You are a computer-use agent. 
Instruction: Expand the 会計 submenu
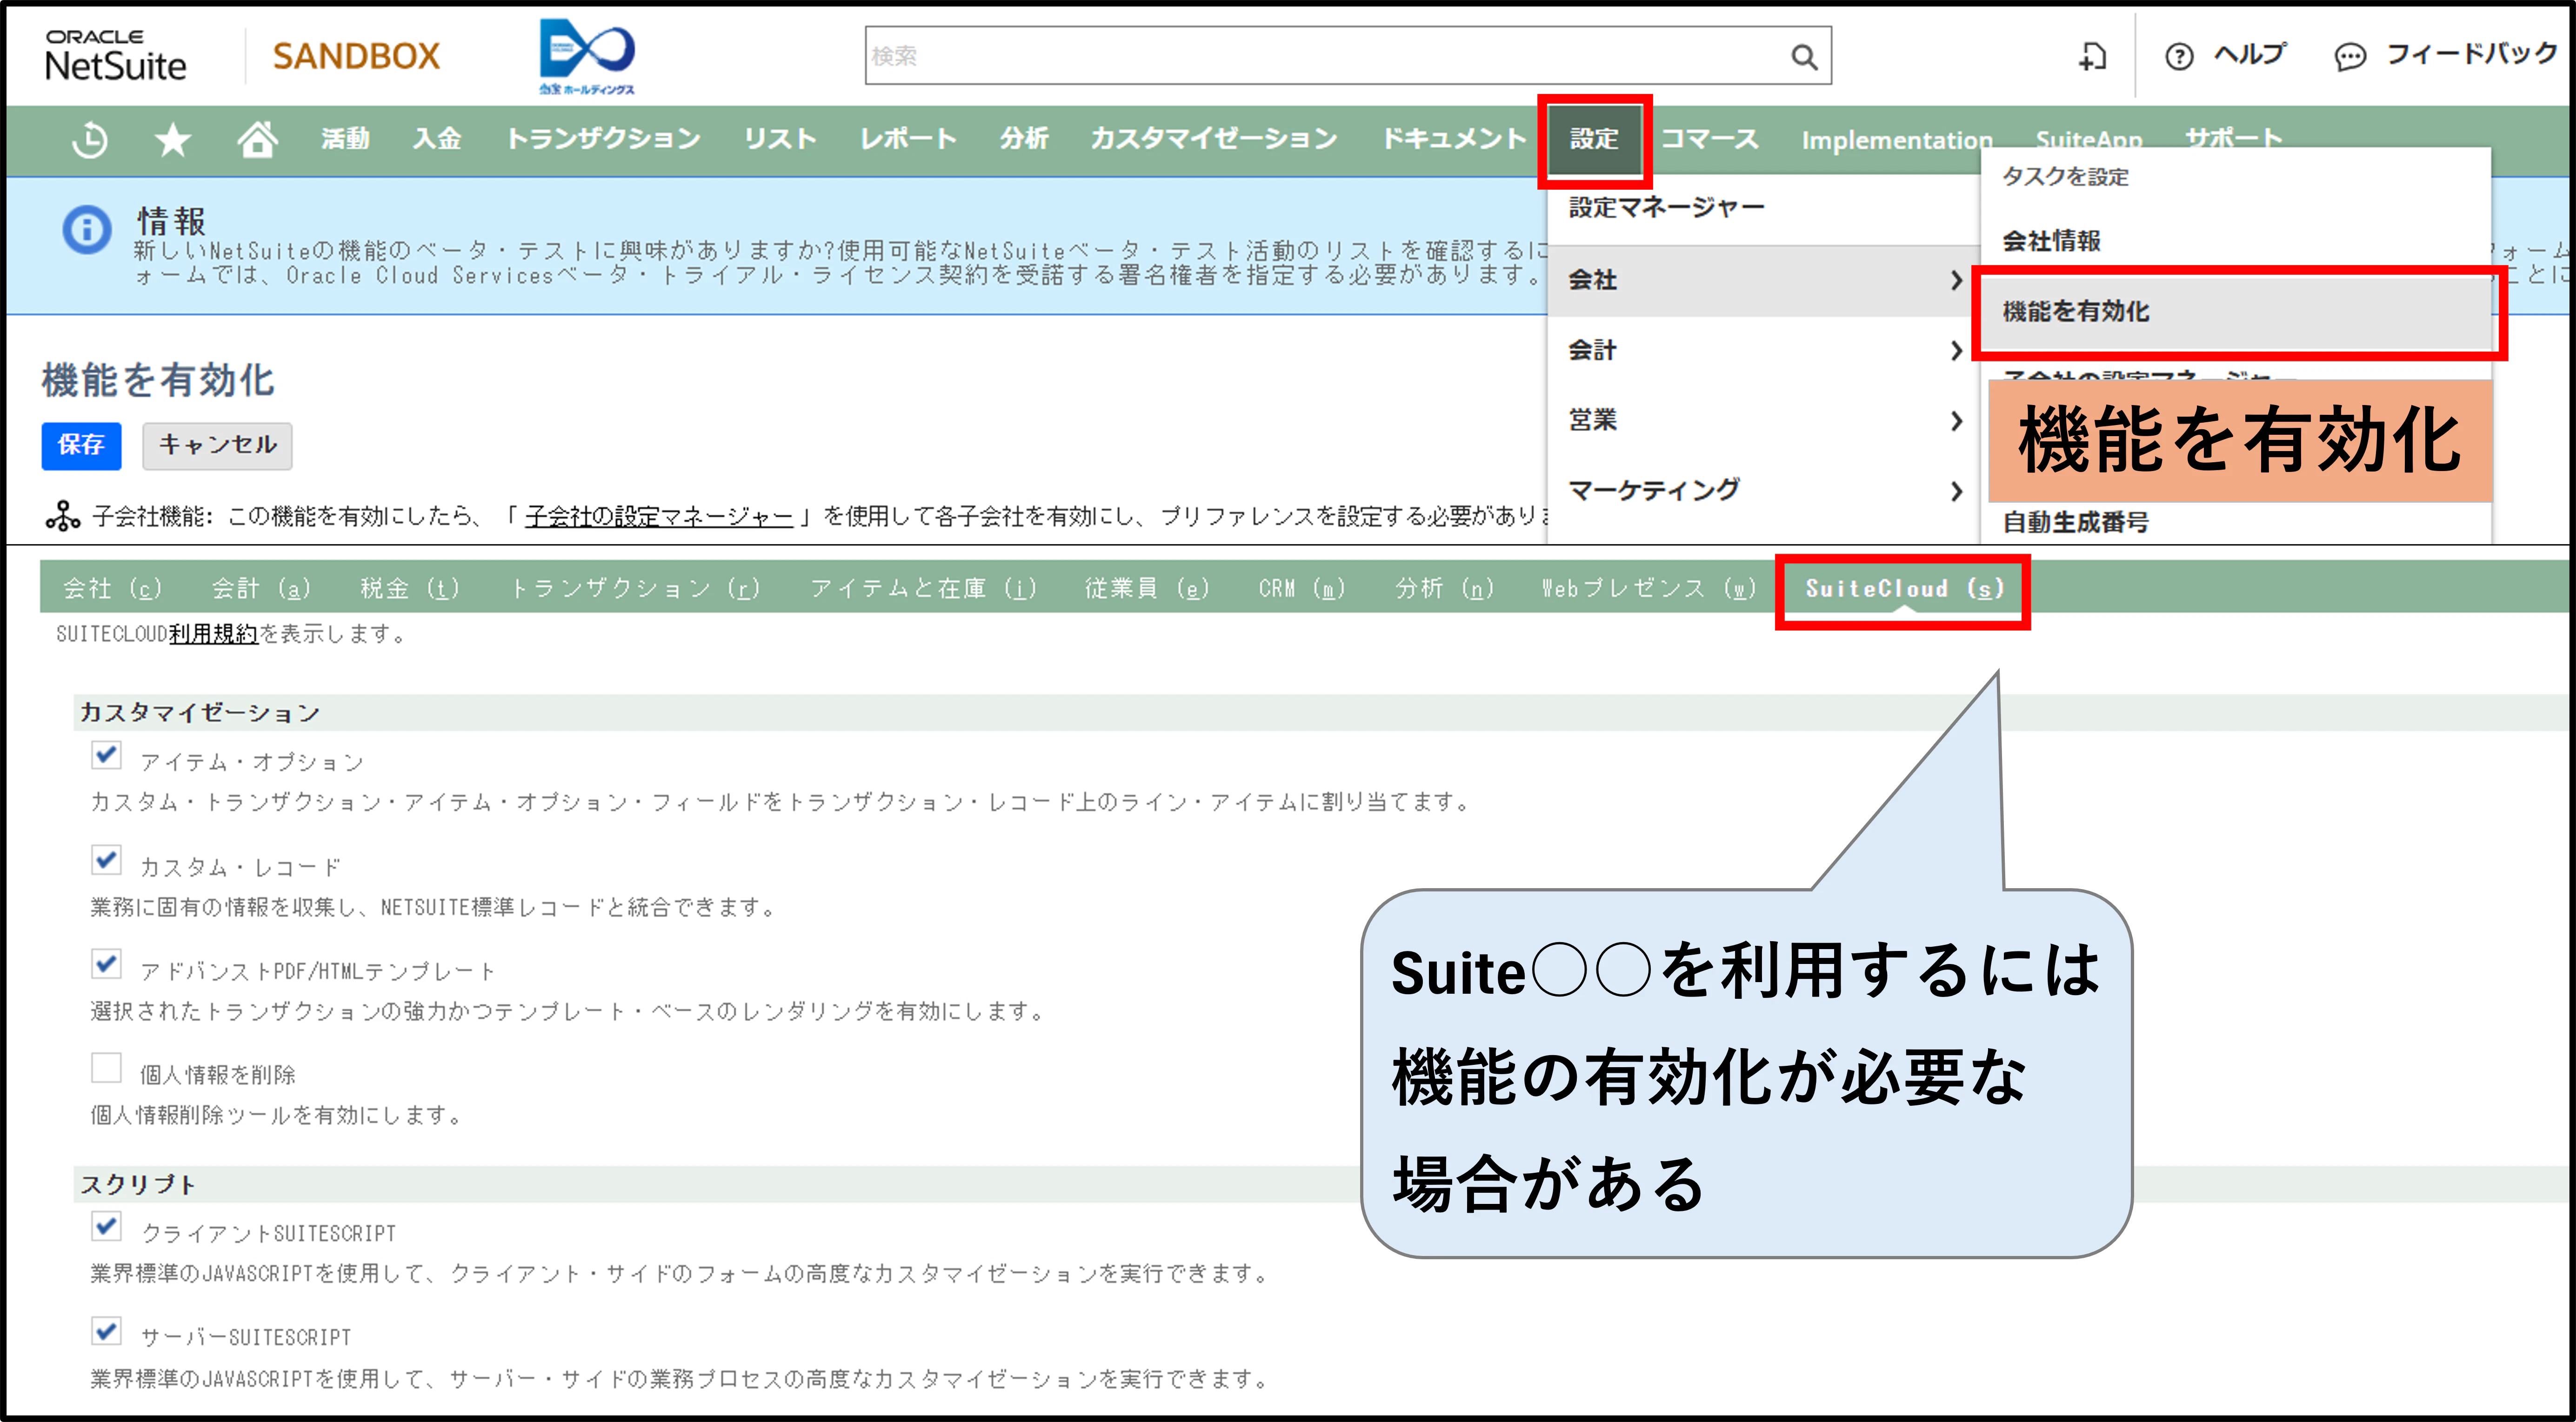pos(1764,350)
